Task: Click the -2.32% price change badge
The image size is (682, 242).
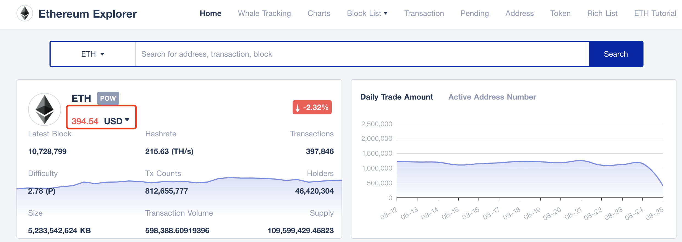Action: [312, 107]
